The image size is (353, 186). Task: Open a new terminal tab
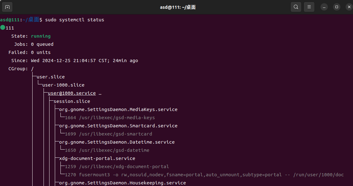pyautogui.click(x=8, y=7)
